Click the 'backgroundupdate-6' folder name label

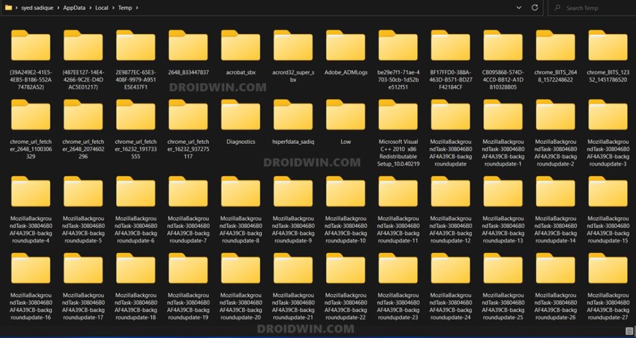click(136, 229)
